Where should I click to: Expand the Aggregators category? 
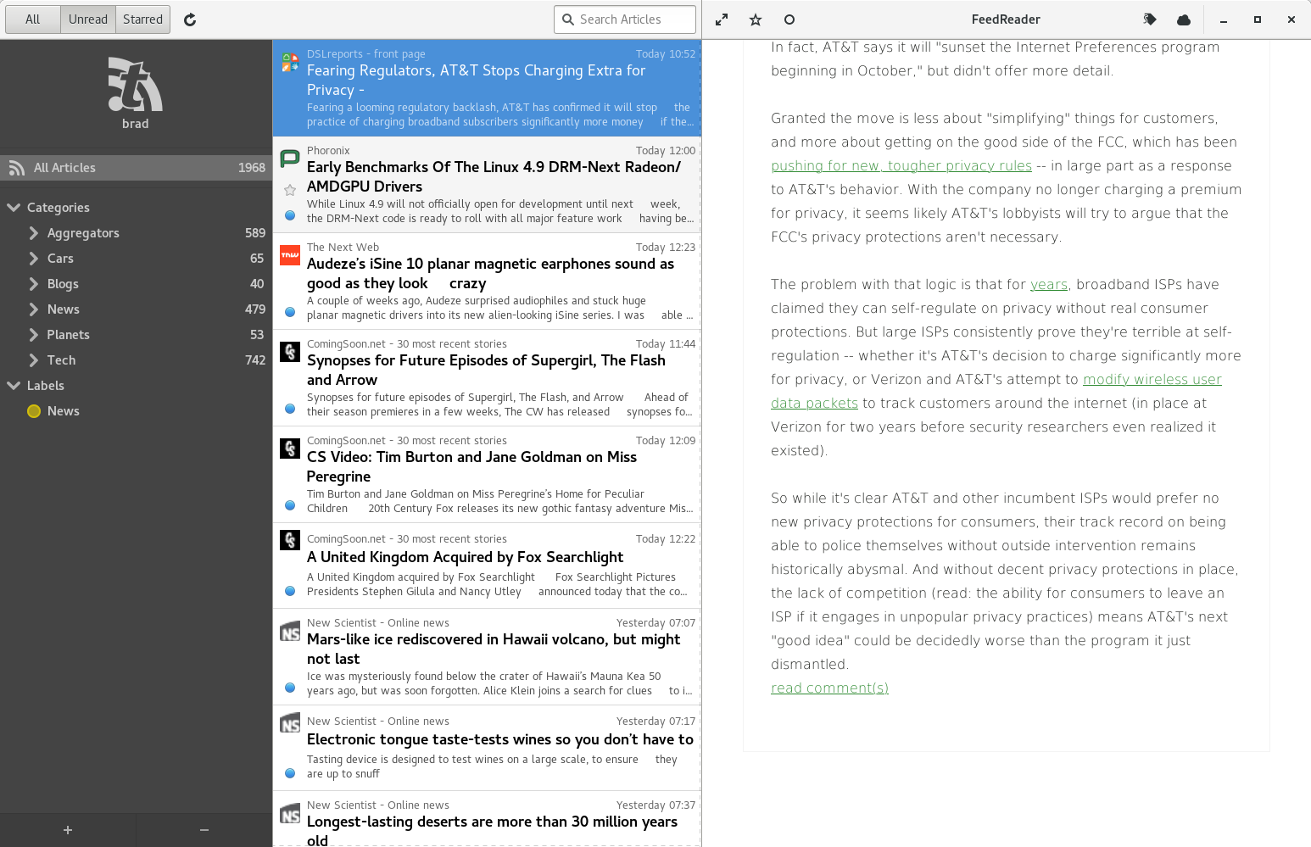tap(34, 233)
